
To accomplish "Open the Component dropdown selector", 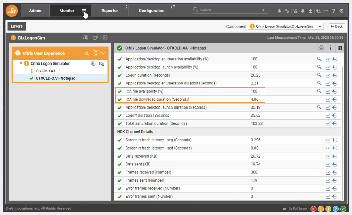I will pos(286,26).
